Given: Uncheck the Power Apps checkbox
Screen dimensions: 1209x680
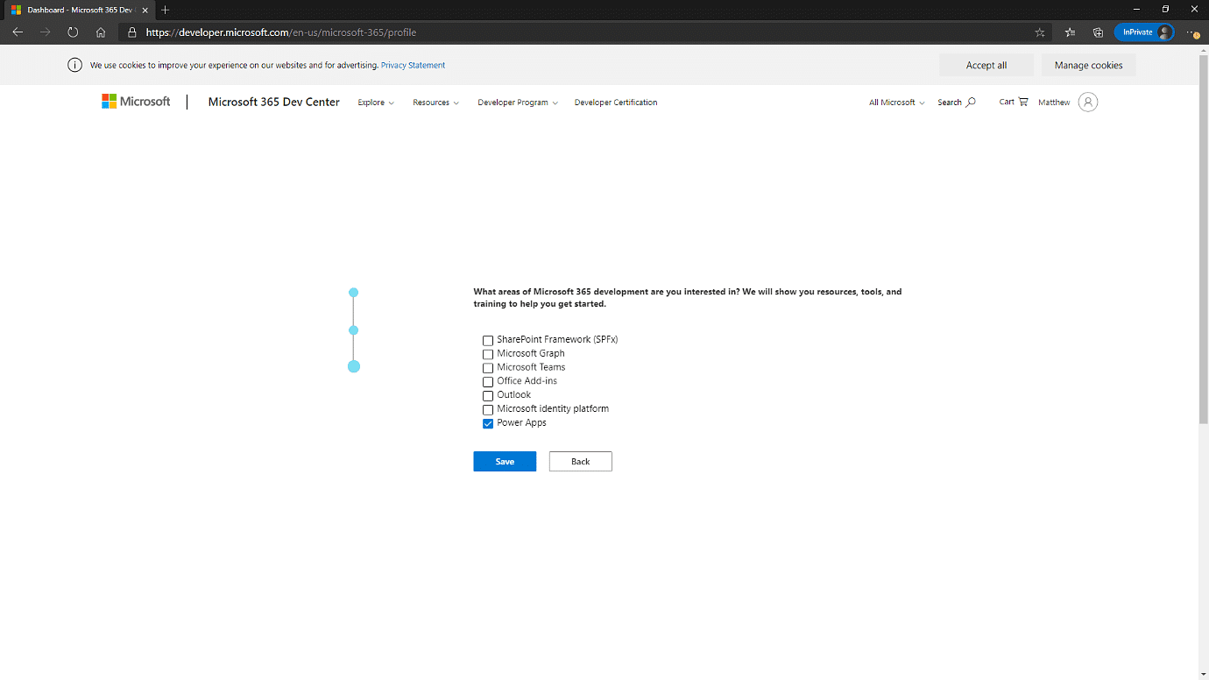Looking at the screenshot, I should pyautogui.click(x=488, y=423).
